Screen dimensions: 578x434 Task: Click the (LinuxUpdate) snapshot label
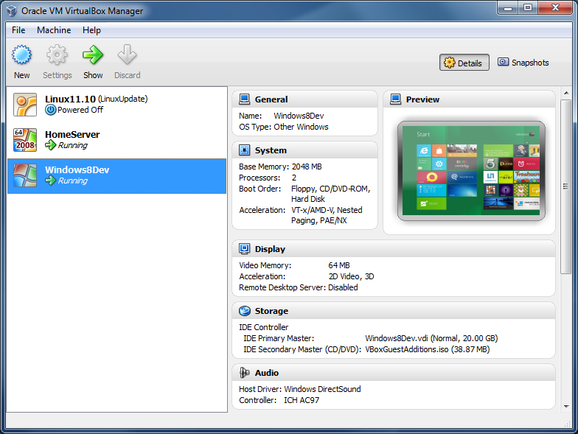click(x=122, y=99)
